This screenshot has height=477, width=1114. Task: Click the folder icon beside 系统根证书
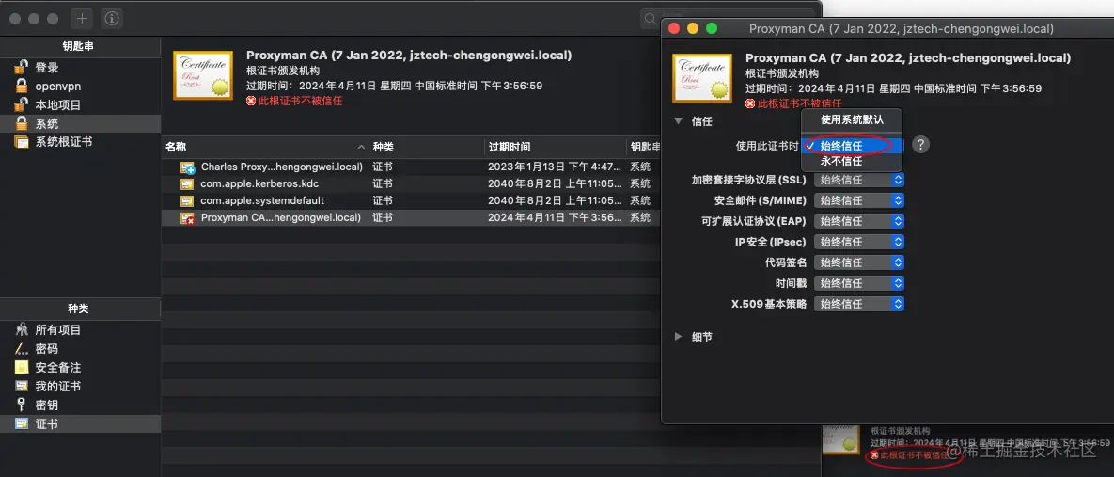(22, 141)
